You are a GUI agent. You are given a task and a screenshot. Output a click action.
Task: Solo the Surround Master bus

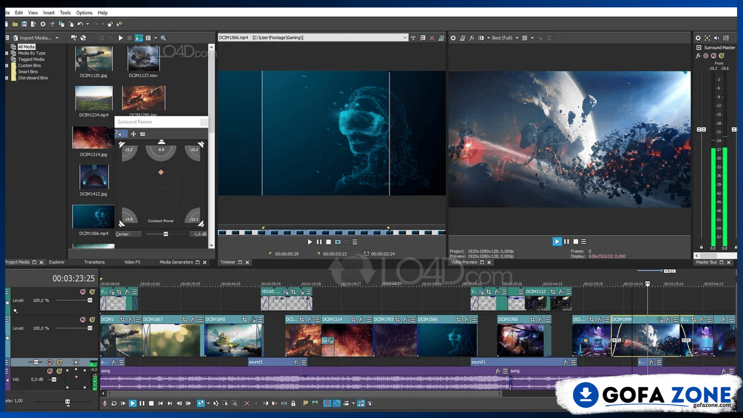[x=721, y=56]
